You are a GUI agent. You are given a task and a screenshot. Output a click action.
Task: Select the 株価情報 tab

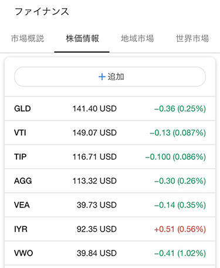(x=82, y=38)
